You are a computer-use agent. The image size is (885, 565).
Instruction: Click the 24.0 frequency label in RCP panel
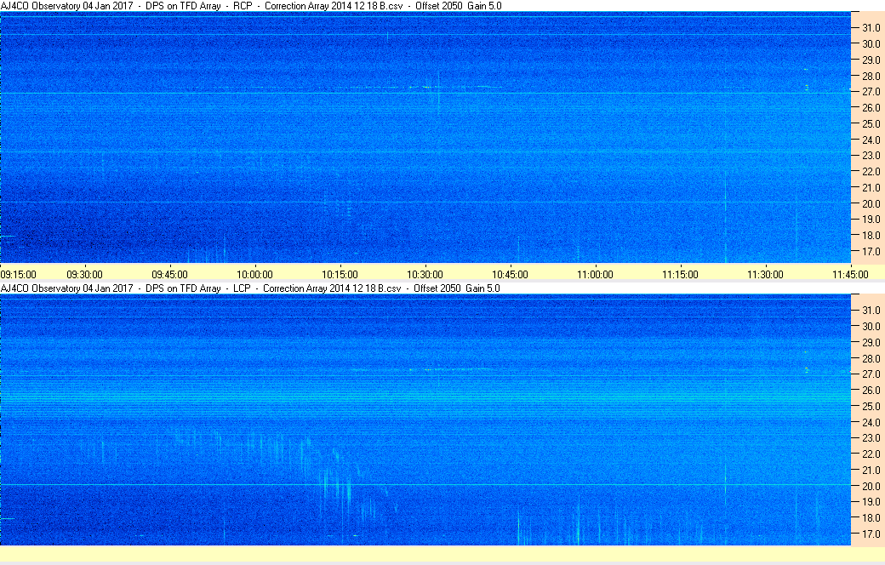(871, 140)
